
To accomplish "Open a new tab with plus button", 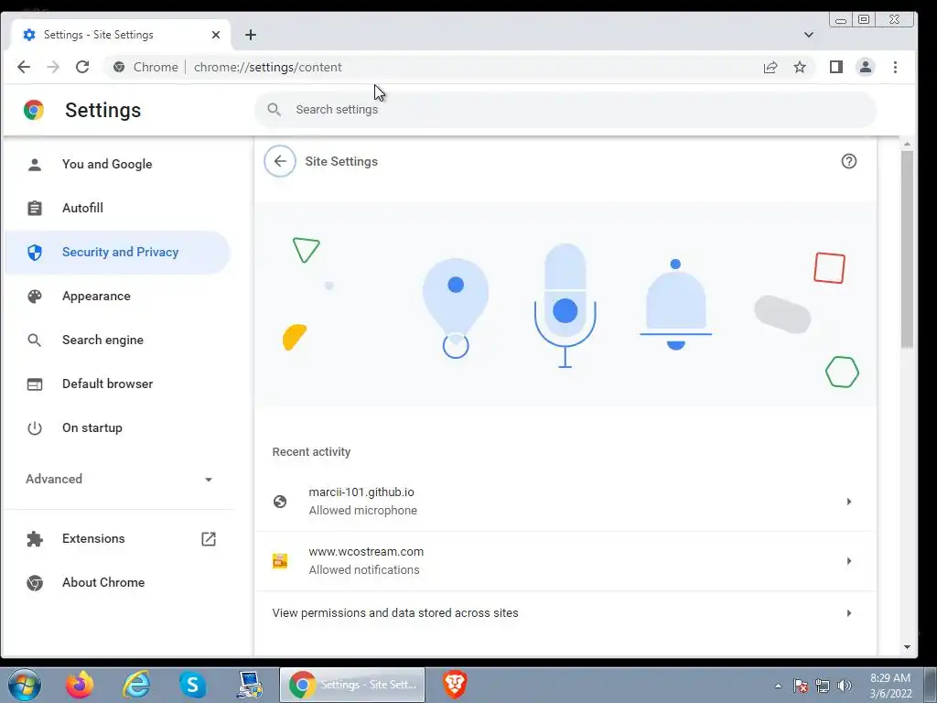I will (x=251, y=35).
